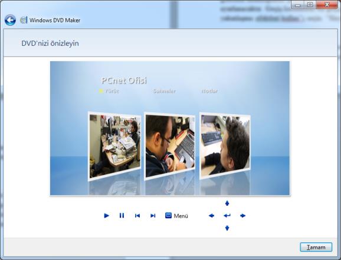Click the DVD'nizi önizleyin heading

pyautogui.click(x=50, y=44)
